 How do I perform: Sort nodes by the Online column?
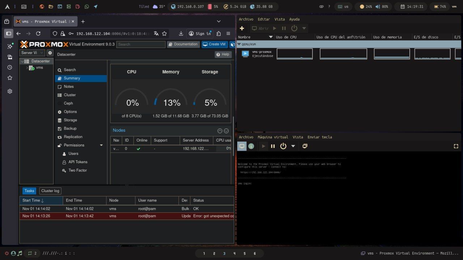(x=142, y=140)
